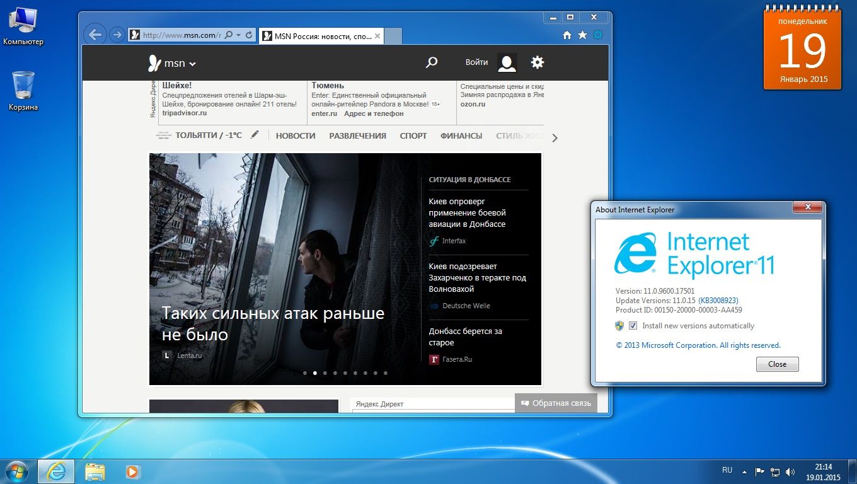Toggle Install new versions automatically checkbox
857x484 pixels.
click(x=633, y=326)
